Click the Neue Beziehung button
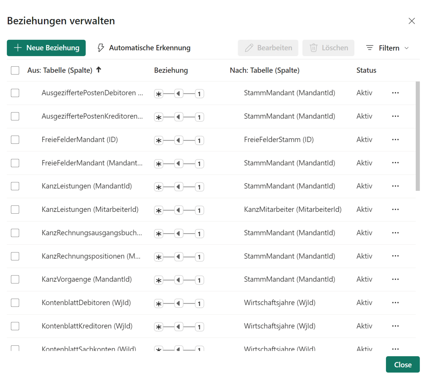 click(46, 48)
